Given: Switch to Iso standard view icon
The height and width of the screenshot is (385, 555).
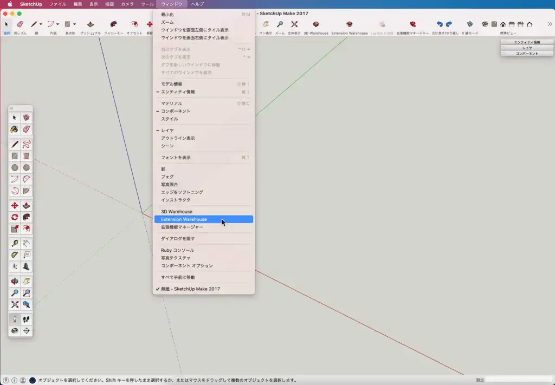Looking at the screenshot, I should pos(485,24).
